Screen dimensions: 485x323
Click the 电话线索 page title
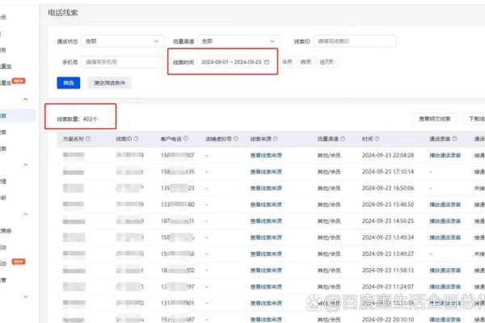[63, 13]
